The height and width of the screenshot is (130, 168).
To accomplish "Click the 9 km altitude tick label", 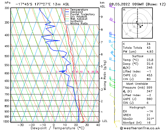I will click(x=101, y=17).
